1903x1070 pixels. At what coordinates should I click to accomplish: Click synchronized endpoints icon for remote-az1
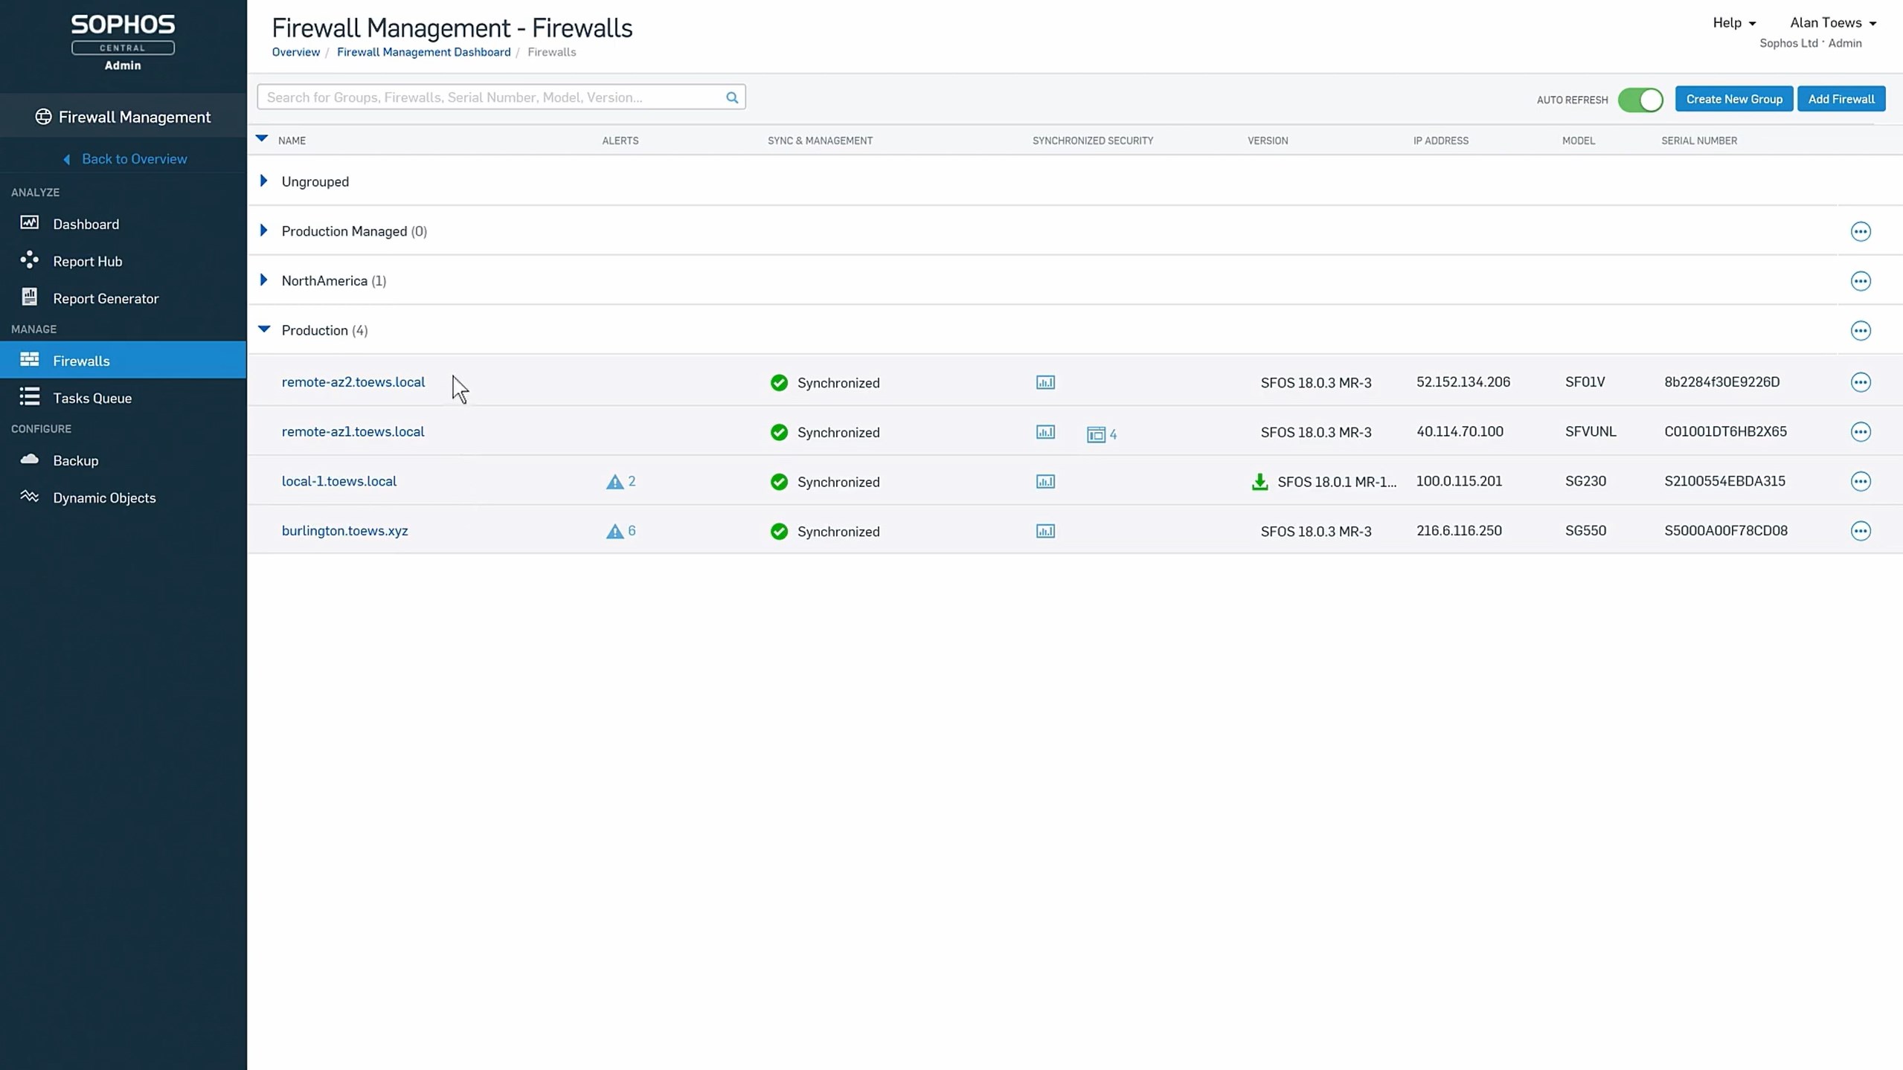(x=1096, y=434)
